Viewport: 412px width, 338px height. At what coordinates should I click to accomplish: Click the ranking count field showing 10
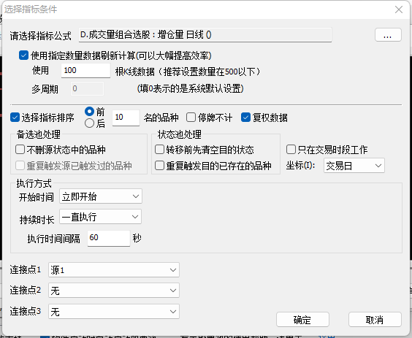tap(126, 118)
